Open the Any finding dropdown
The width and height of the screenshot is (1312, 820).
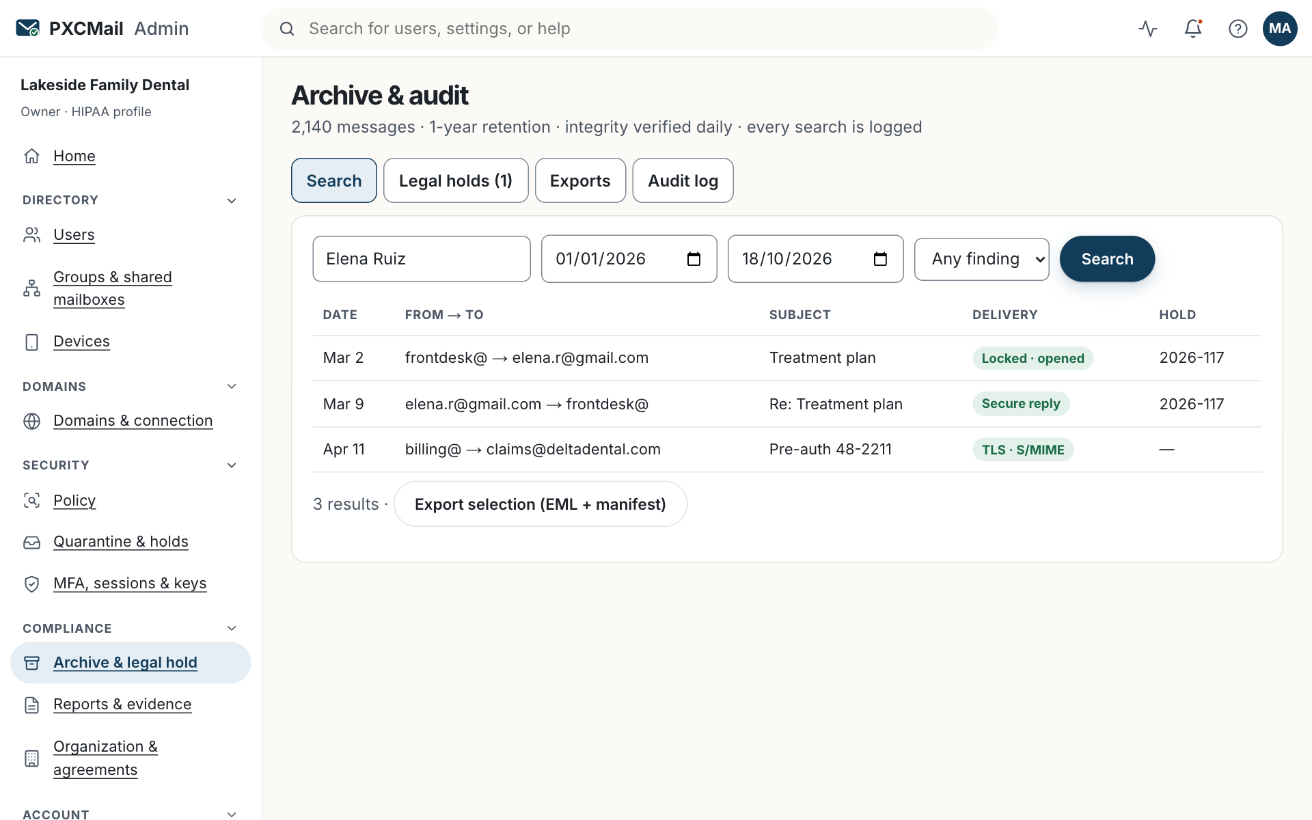981,259
